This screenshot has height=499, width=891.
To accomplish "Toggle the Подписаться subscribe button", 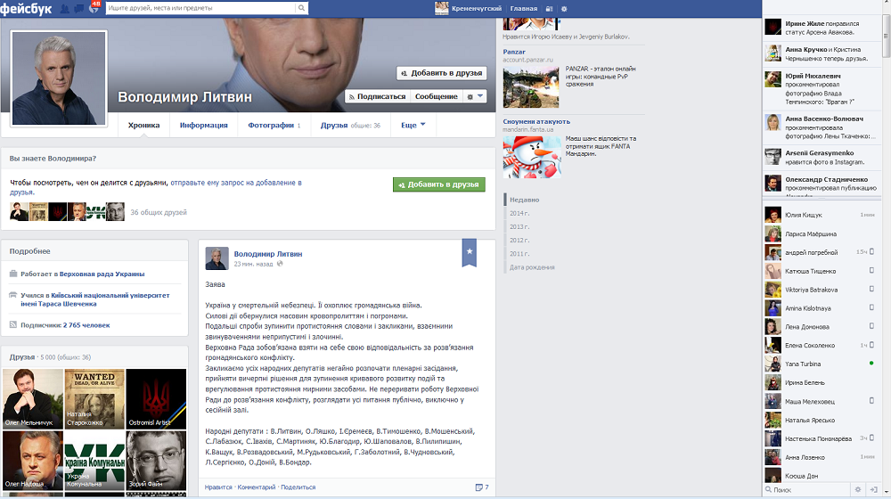I will tap(377, 96).
